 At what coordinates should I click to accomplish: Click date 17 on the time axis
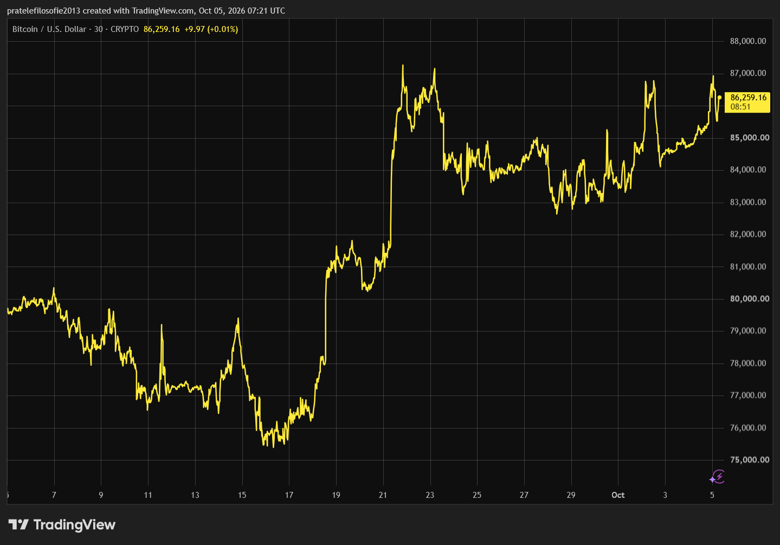(x=289, y=495)
